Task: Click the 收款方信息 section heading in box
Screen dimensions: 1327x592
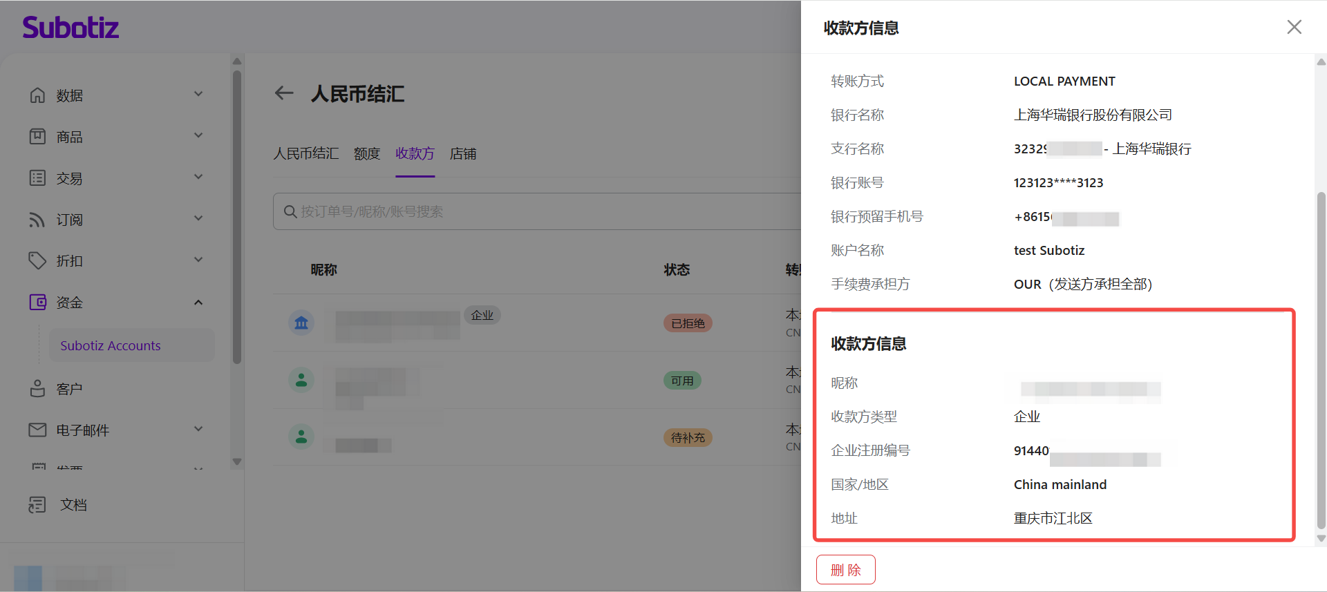Action: (869, 343)
